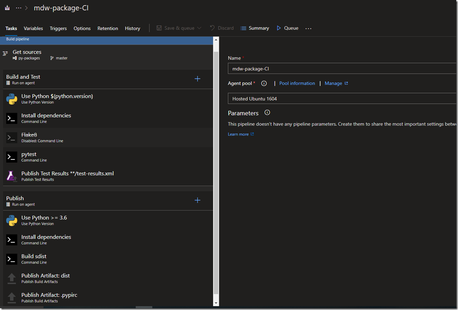Screen dimensions: 458x310
Task: Click the Agent pool info icon
Action: tap(264, 83)
